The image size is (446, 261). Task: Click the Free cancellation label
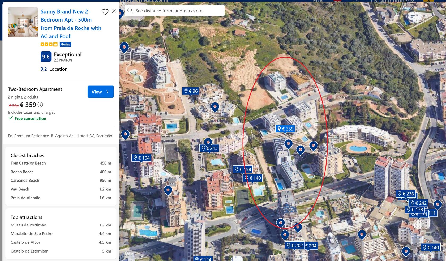(30, 119)
